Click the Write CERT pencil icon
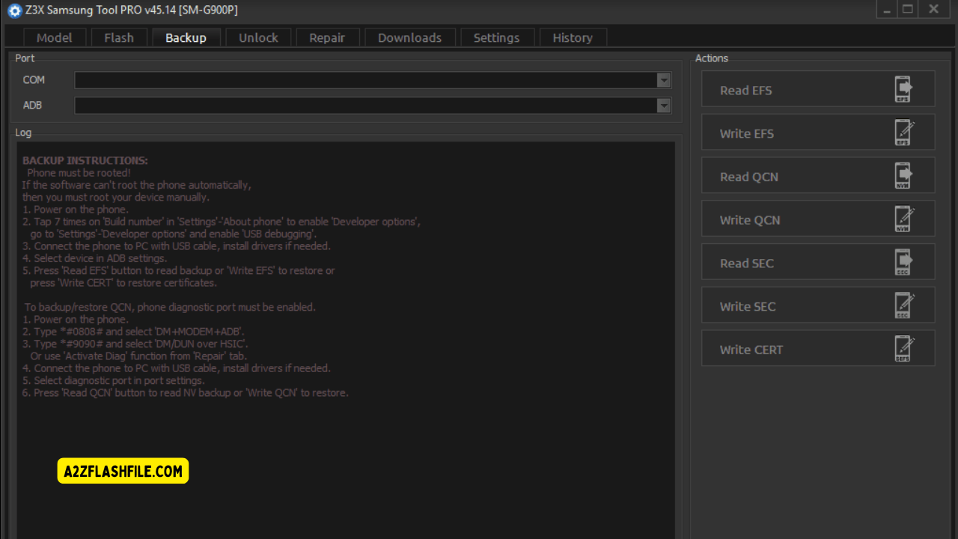Viewport: 958px width, 539px height. 903,349
